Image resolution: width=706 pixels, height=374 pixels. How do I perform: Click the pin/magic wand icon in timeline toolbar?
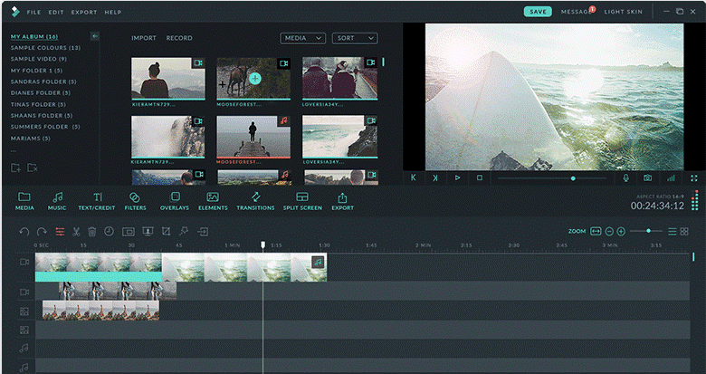click(184, 231)
